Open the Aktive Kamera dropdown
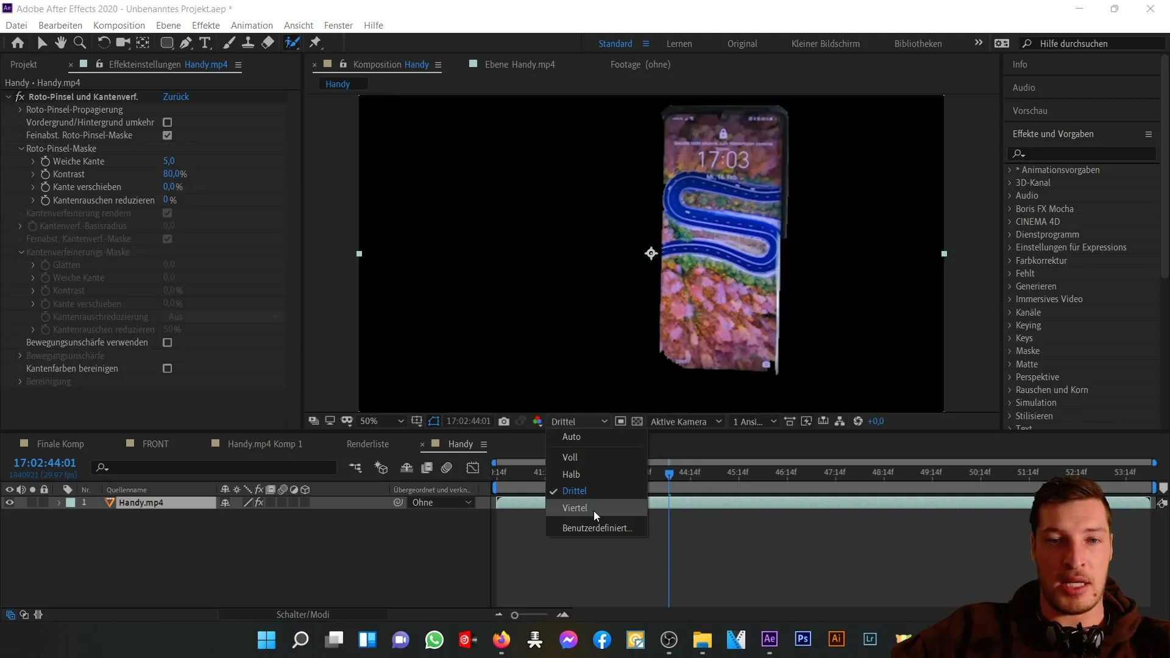 coord(686,422)
